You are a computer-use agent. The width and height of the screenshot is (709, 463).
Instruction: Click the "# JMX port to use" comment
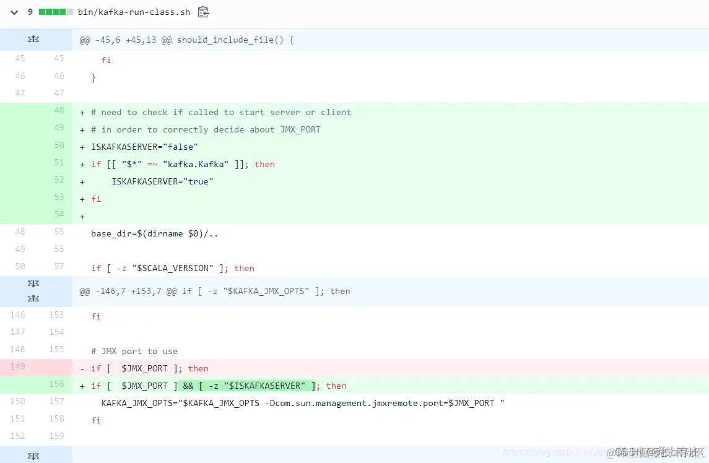point(134,352)
